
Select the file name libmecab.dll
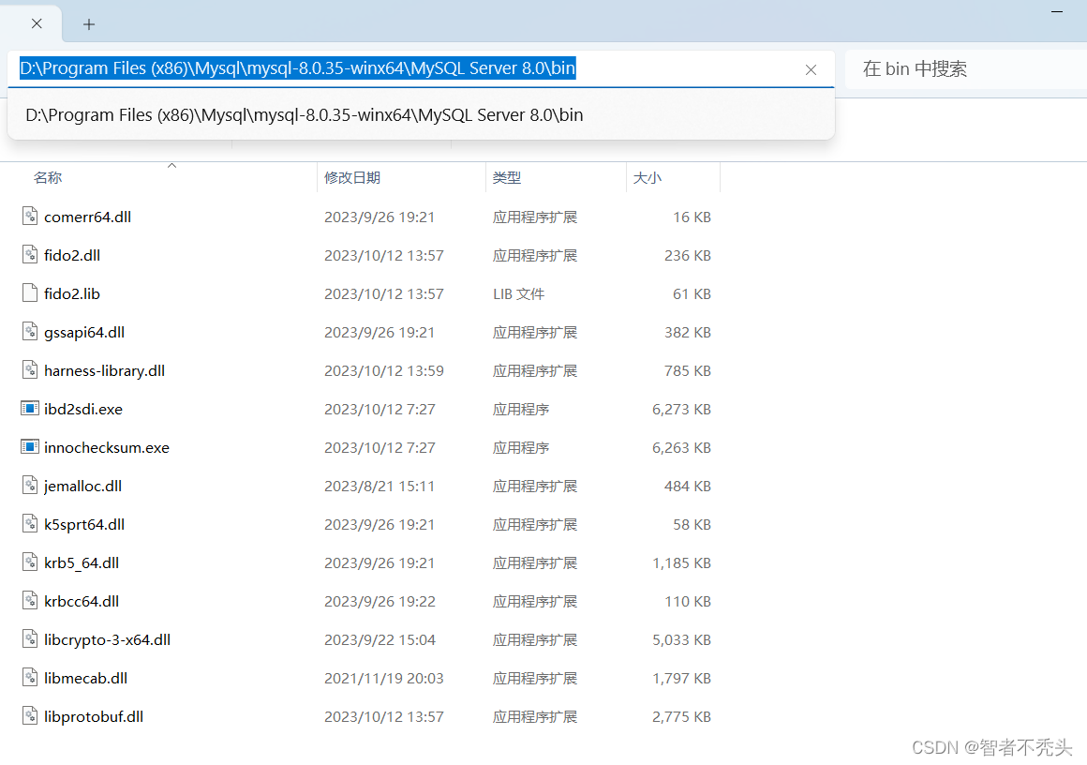click(86, 679)
